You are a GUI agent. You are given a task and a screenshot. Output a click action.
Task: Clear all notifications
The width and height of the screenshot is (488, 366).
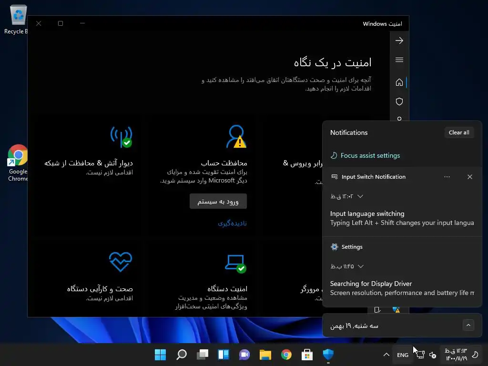459,132
